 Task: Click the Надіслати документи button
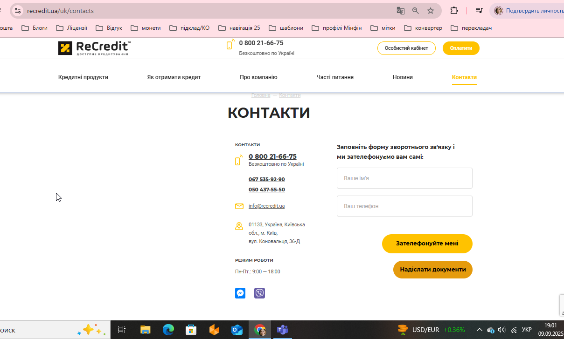[x=433, y=270]
